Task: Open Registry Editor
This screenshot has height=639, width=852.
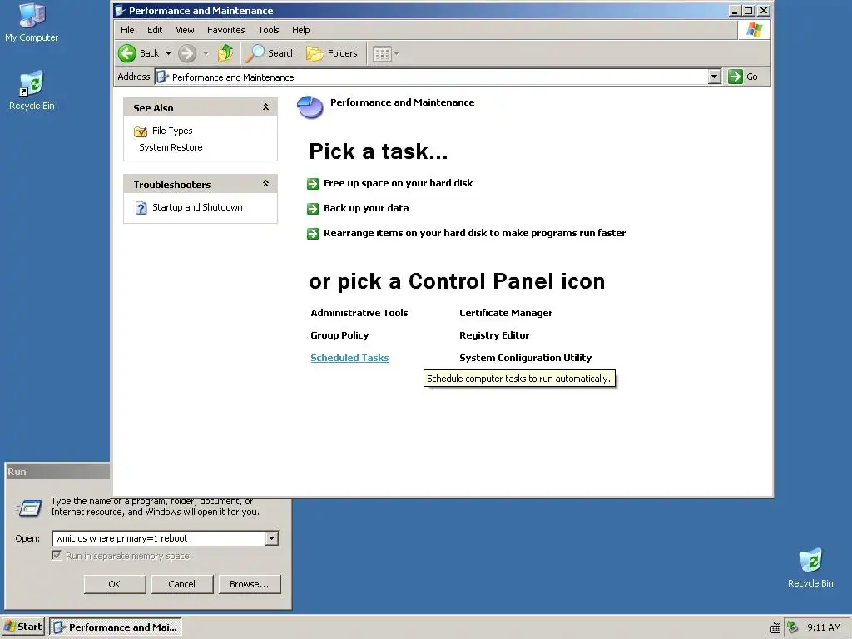Action: [494, 335]
